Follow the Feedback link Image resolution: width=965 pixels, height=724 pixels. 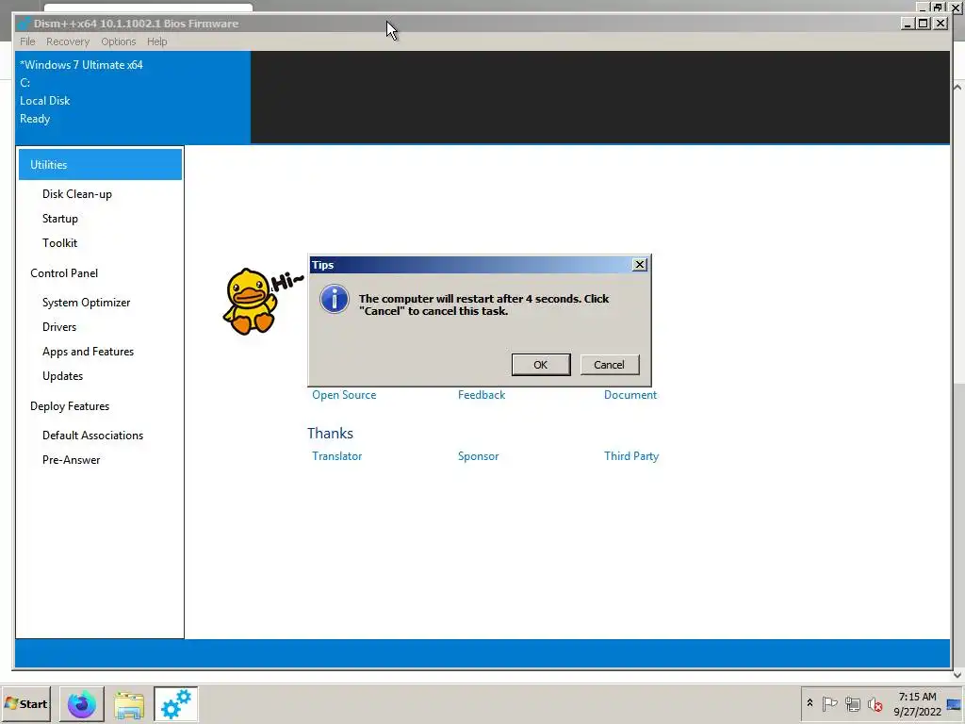(x=482, y=395)
